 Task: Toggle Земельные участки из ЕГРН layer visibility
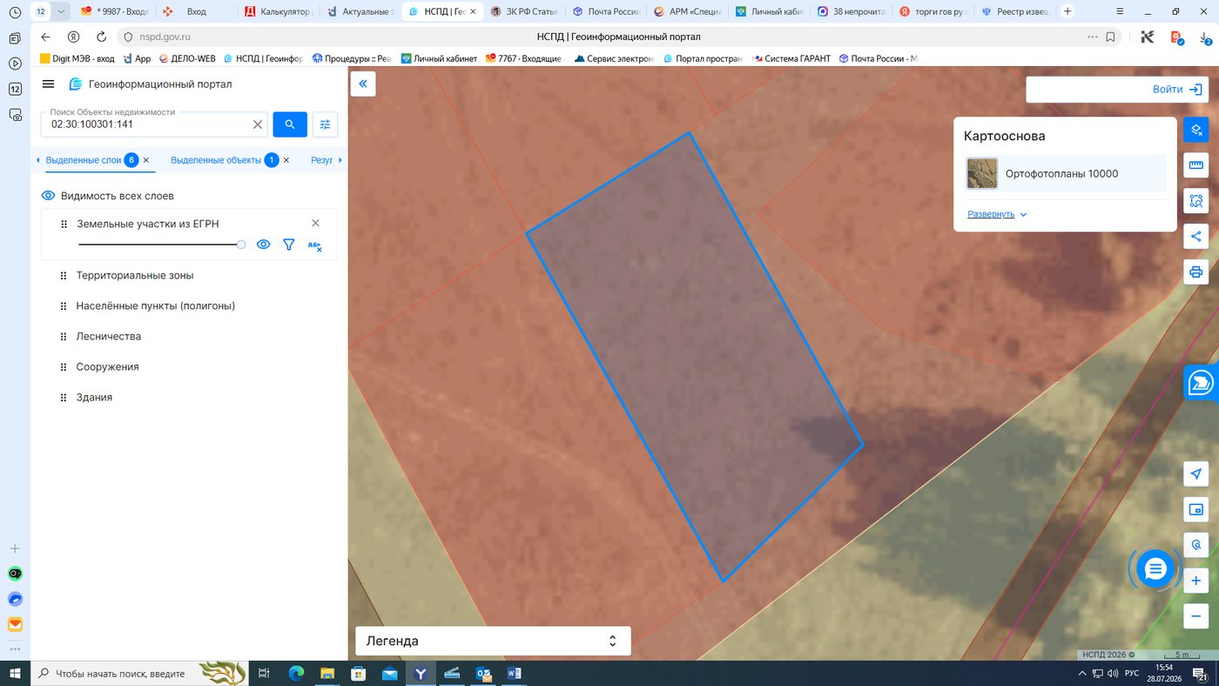[263, 245]
